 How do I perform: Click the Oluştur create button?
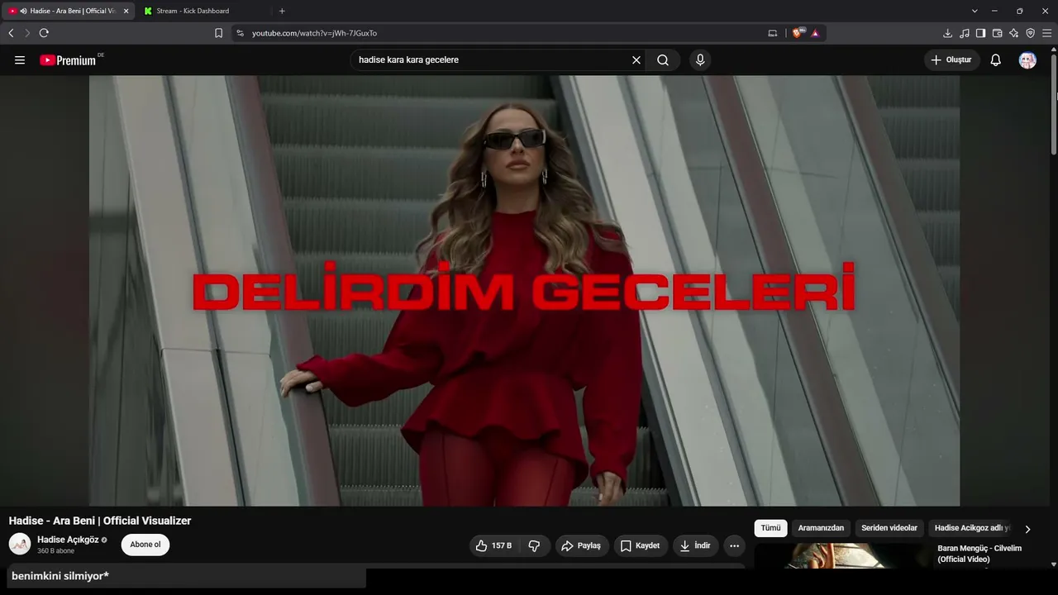point(952,59)
